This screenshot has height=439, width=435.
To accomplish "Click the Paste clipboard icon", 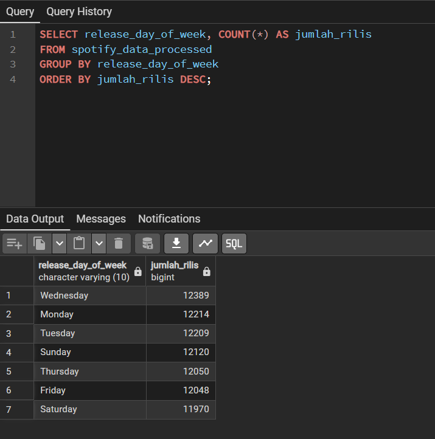I will point(79,243).
